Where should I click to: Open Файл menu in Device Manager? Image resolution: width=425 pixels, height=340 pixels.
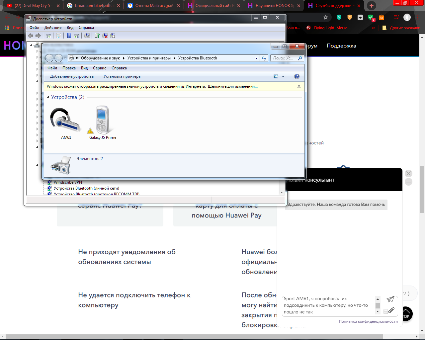pyautogui.click(x=34, y=28)
